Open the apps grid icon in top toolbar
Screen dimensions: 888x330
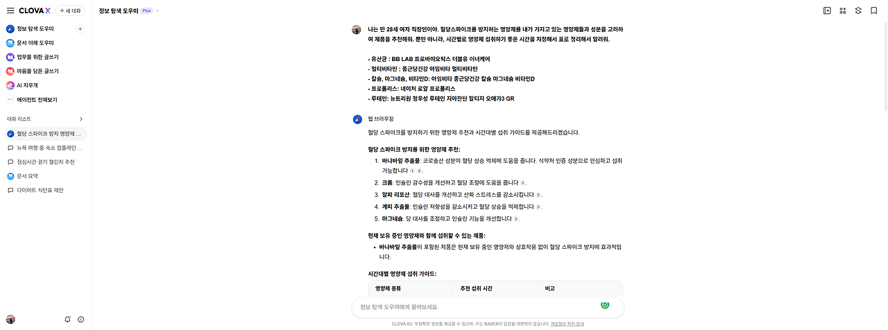(x=842, y=10)
